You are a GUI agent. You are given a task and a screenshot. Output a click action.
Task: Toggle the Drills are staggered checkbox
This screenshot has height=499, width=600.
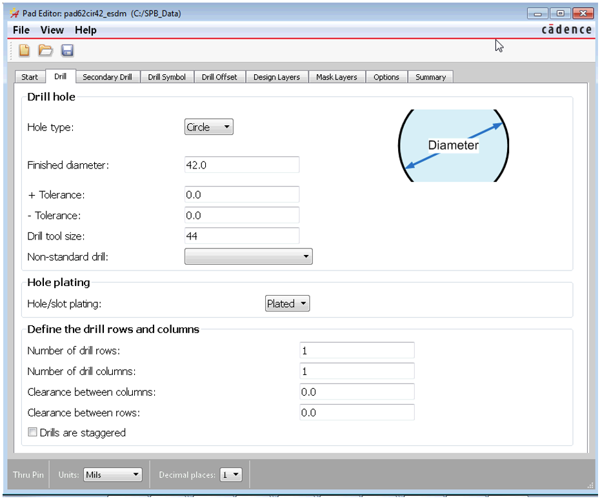tap(32, 433)
